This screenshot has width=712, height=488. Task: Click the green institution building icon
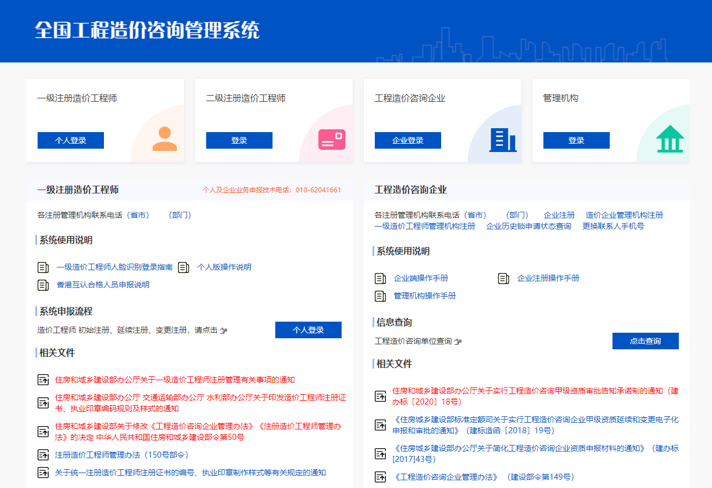pos(670,139)
